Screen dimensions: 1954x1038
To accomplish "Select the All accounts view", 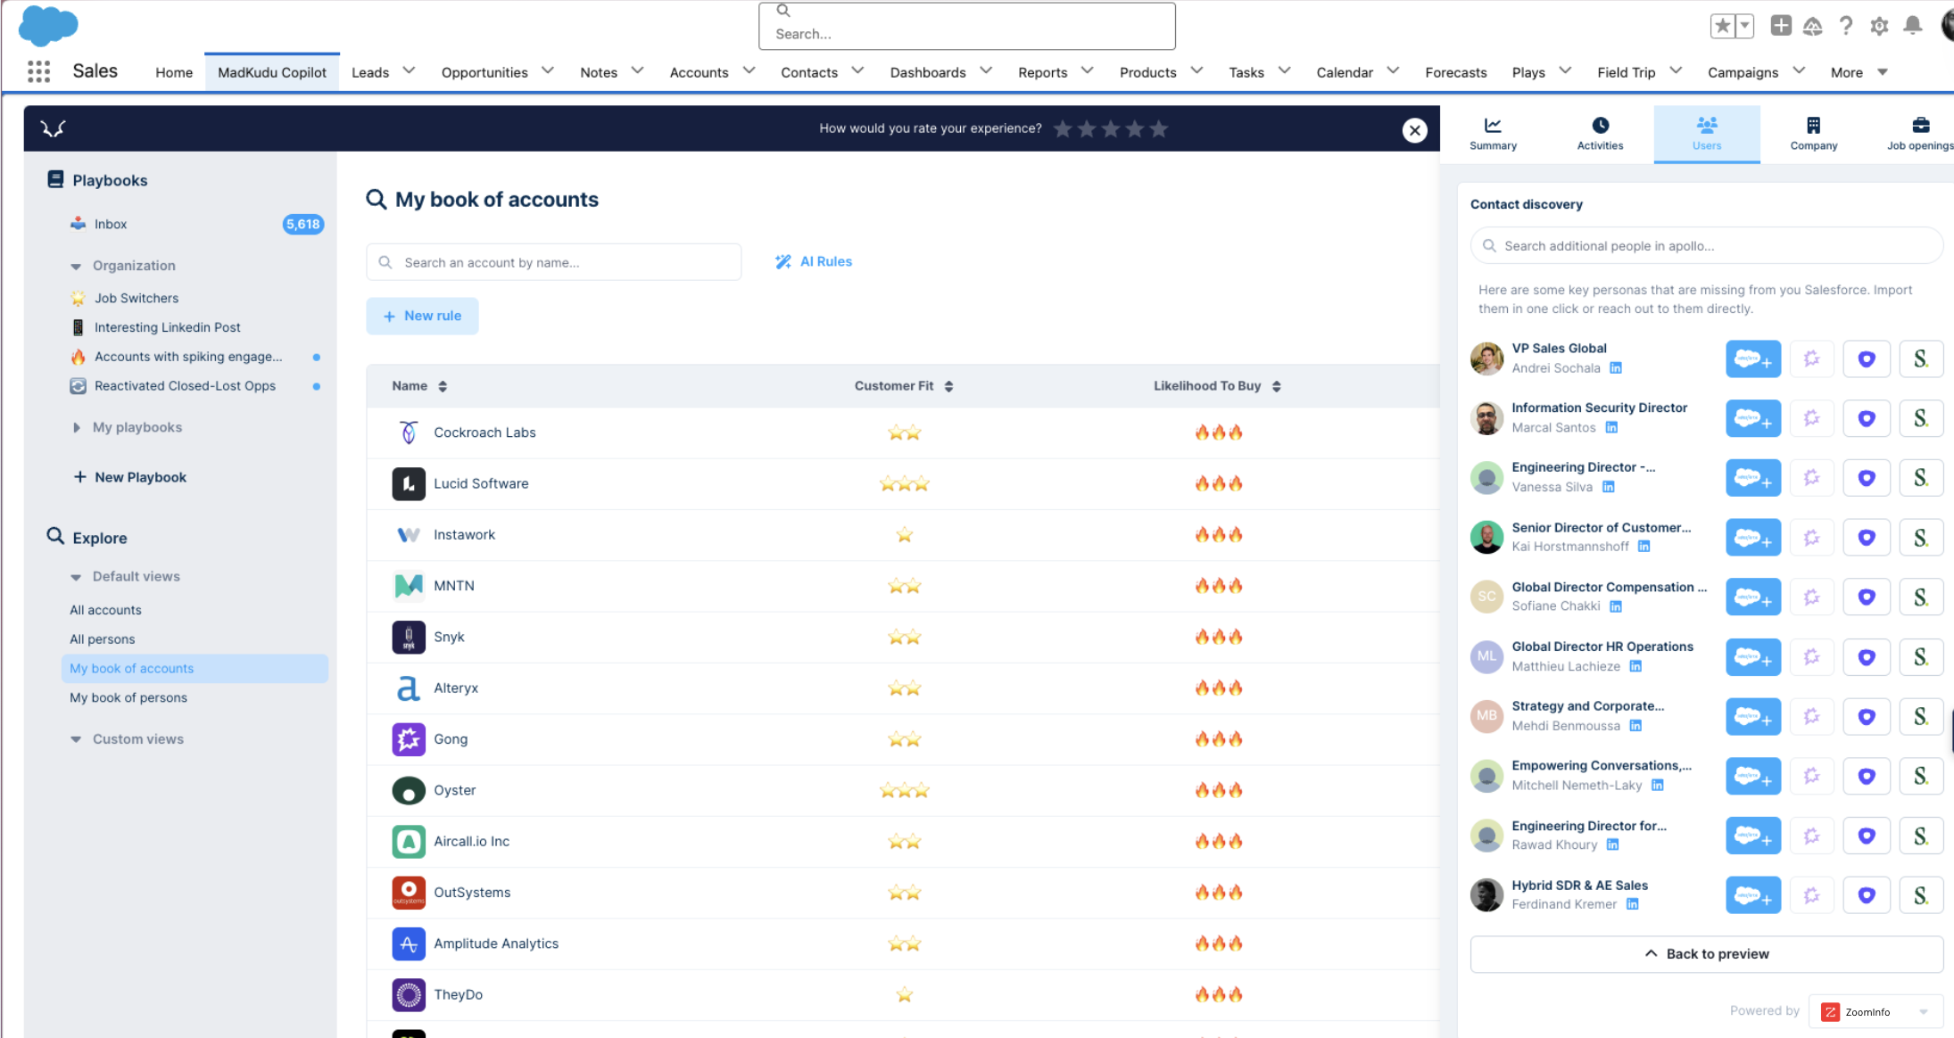I will pos(105,610).
